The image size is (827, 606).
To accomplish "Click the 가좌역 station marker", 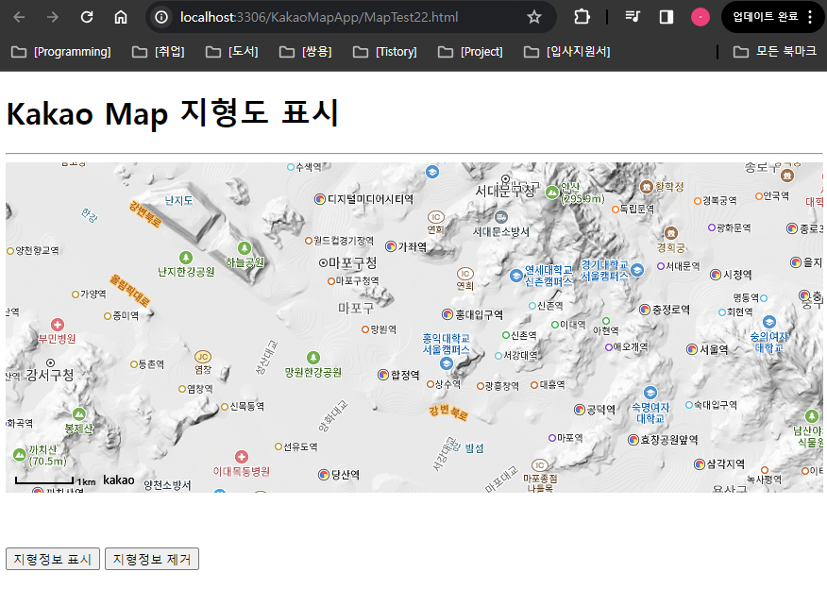I will pos(391,246).
